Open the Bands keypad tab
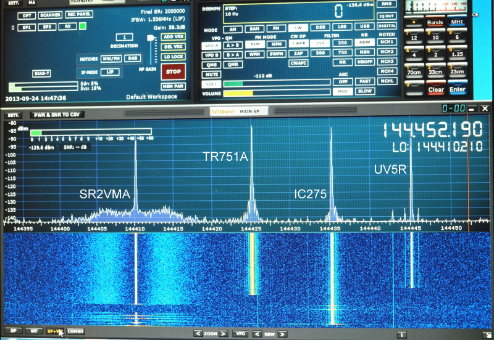The image size is (494, 340). [435, 22]
